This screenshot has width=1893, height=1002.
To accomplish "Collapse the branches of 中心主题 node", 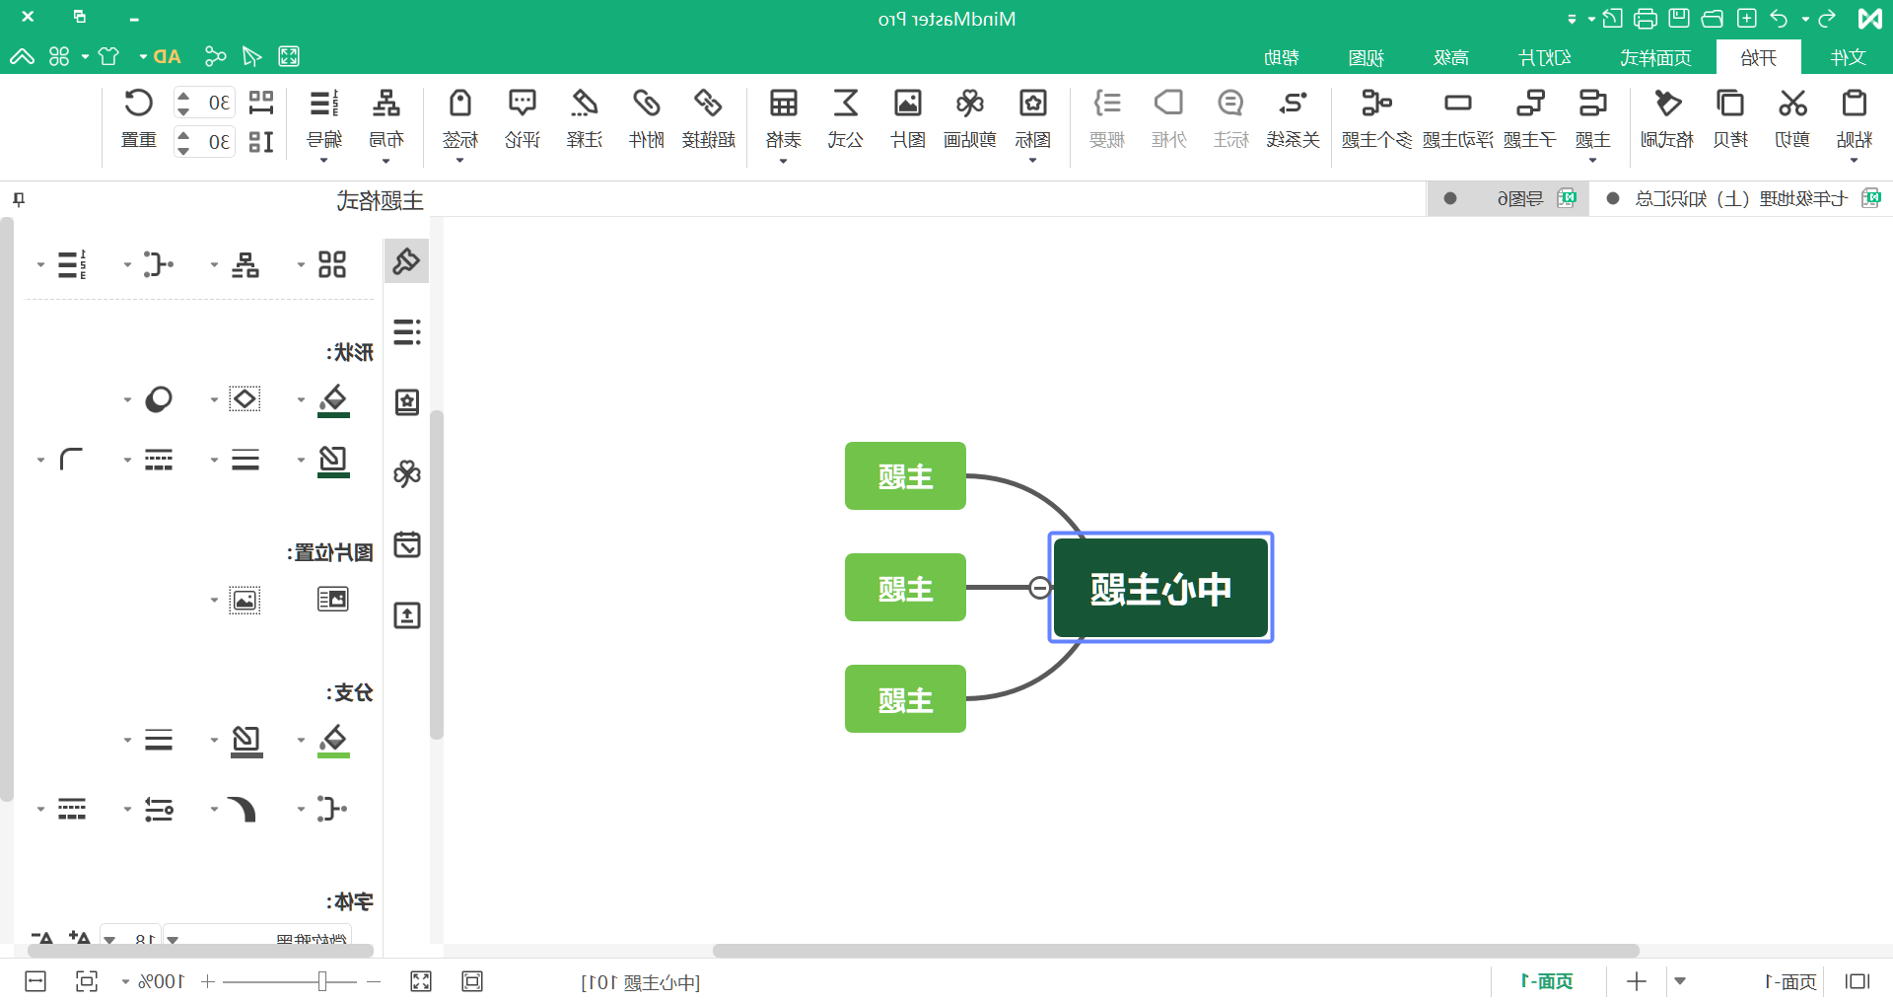I will [1039, 588].
